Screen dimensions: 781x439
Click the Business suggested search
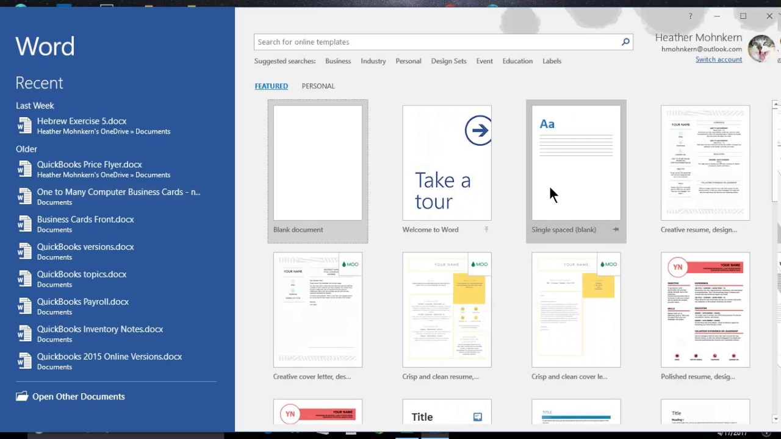(x=338, y=61)
